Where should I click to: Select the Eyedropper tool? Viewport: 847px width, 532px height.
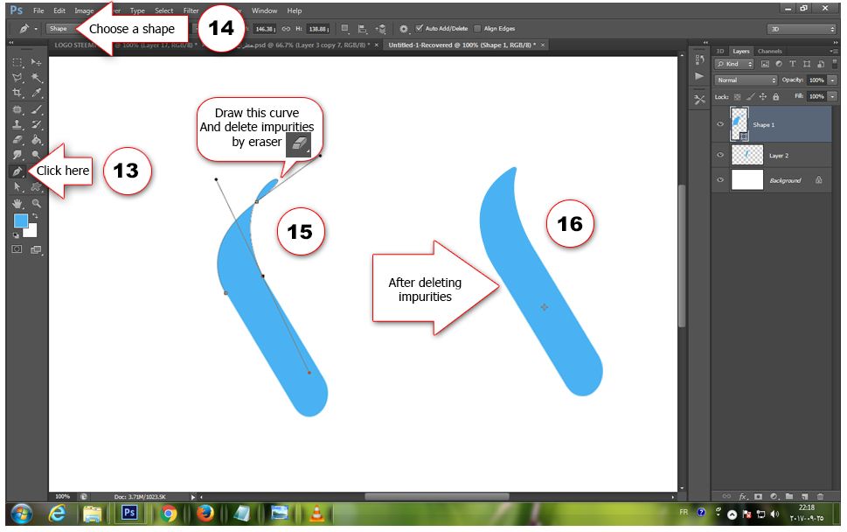click(x=36, y=93)
